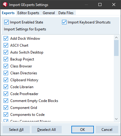Viewport: 121px width, 136px height.
Task: Click the 'Code Proofreader' list text
Action: (24, 94)
